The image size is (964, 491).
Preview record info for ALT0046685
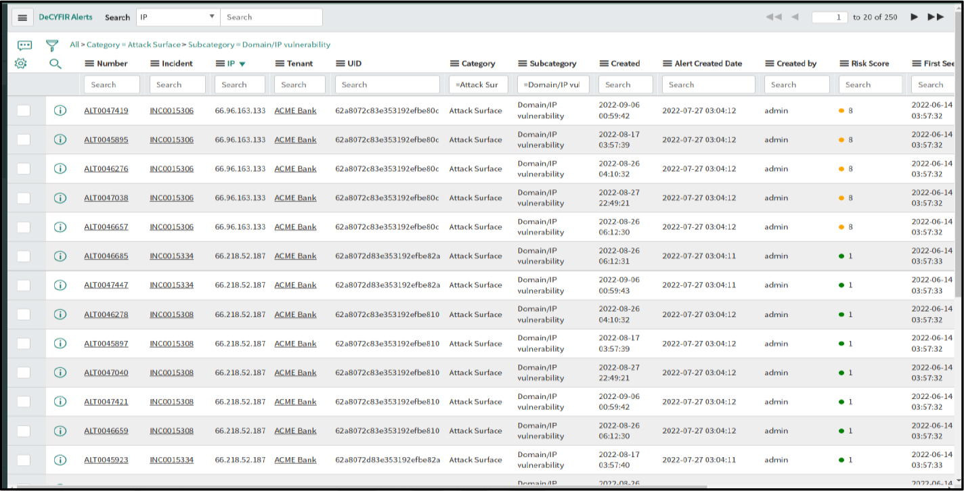pos(60,256)
